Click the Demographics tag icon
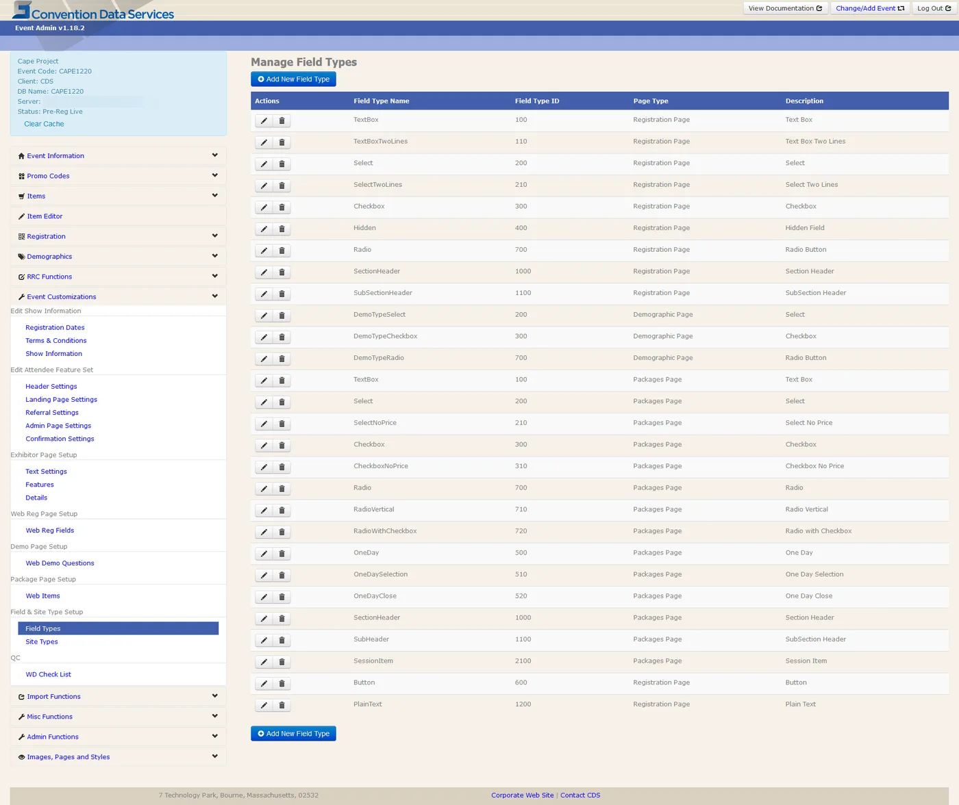959x805 pixels. [x=21, y=257]
